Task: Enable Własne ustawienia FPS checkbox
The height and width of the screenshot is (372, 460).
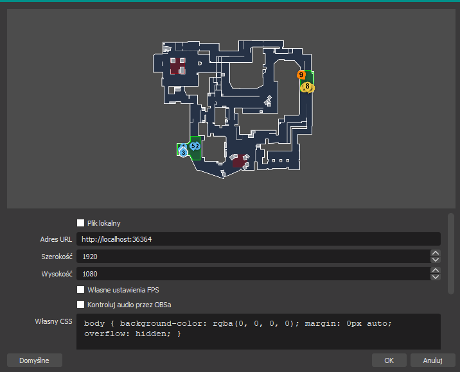Action: click(x=80, y=290)
